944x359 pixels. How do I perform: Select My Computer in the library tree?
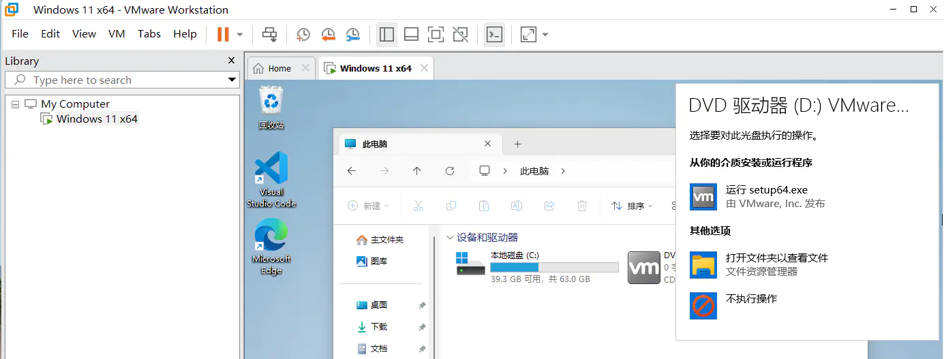click(x=75, y=104)
